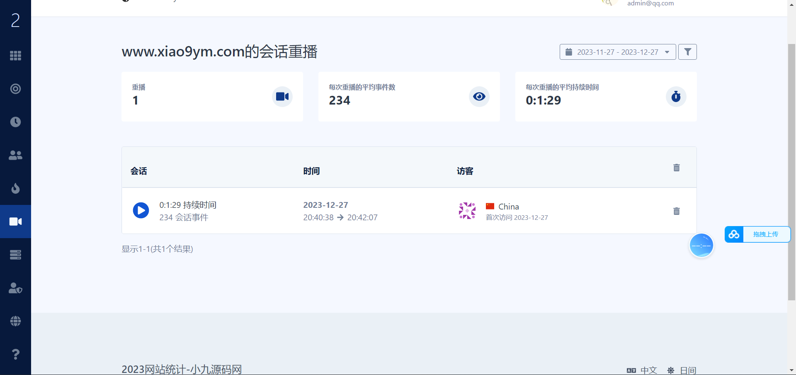Click the blue floating timer circle widget
796x375 pixels.
701,245
